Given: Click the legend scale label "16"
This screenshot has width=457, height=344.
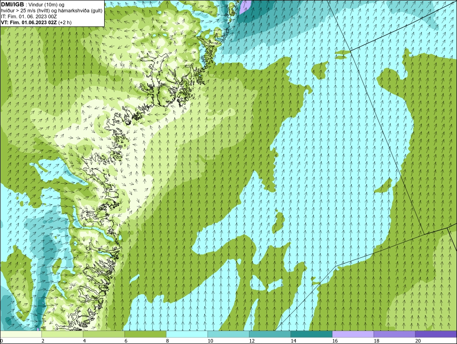Looking at the screenshot, I should [335, 341].
